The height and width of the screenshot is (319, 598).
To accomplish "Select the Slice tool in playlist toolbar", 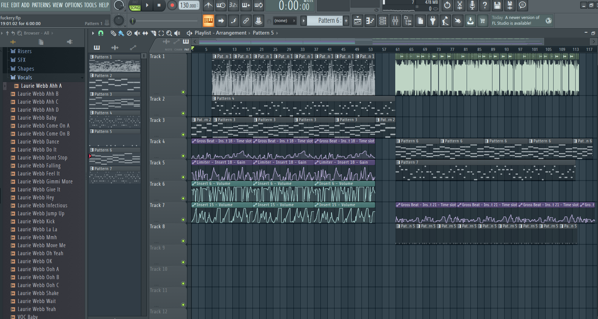I will [x=153, y=33].
